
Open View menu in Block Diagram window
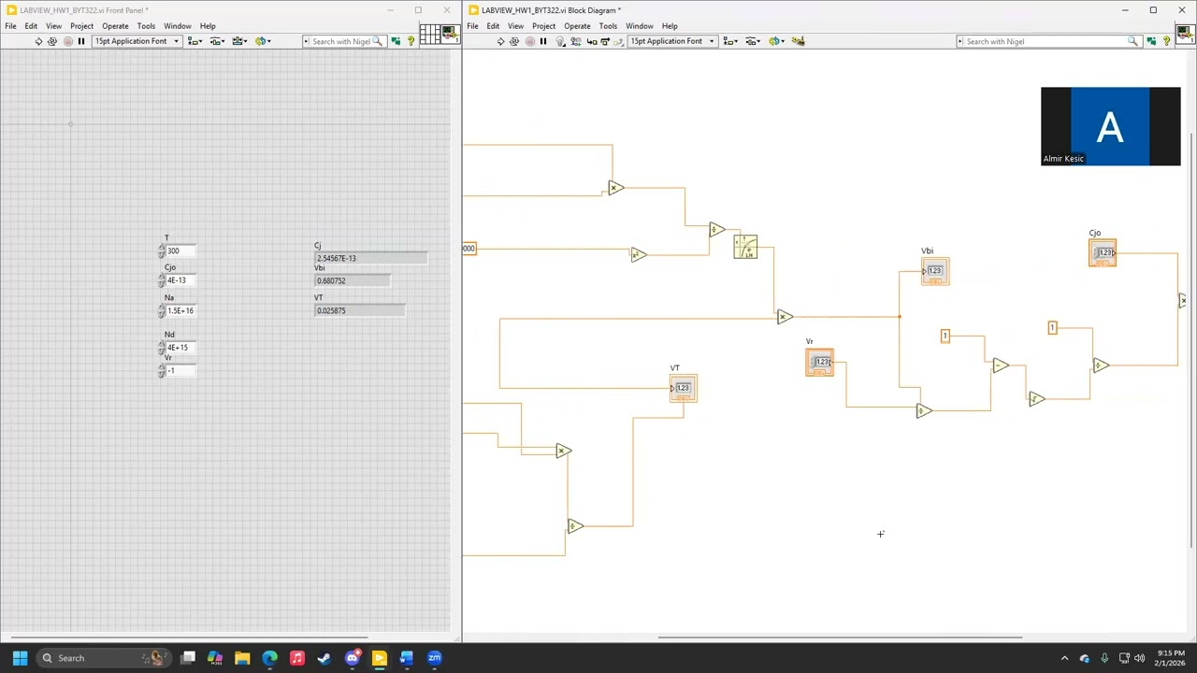[x=515, y=26]
